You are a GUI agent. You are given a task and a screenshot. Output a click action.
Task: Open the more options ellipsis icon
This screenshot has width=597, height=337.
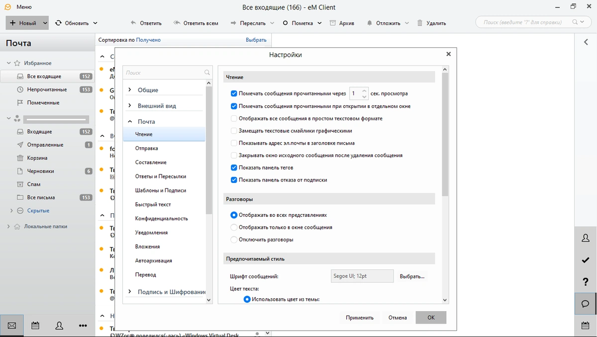tap(83, 326)
